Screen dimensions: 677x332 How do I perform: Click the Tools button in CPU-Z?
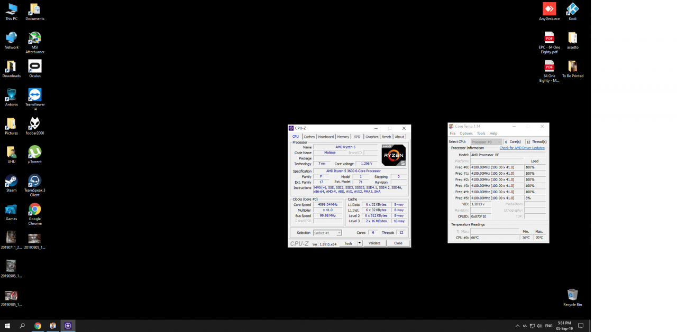348,243
